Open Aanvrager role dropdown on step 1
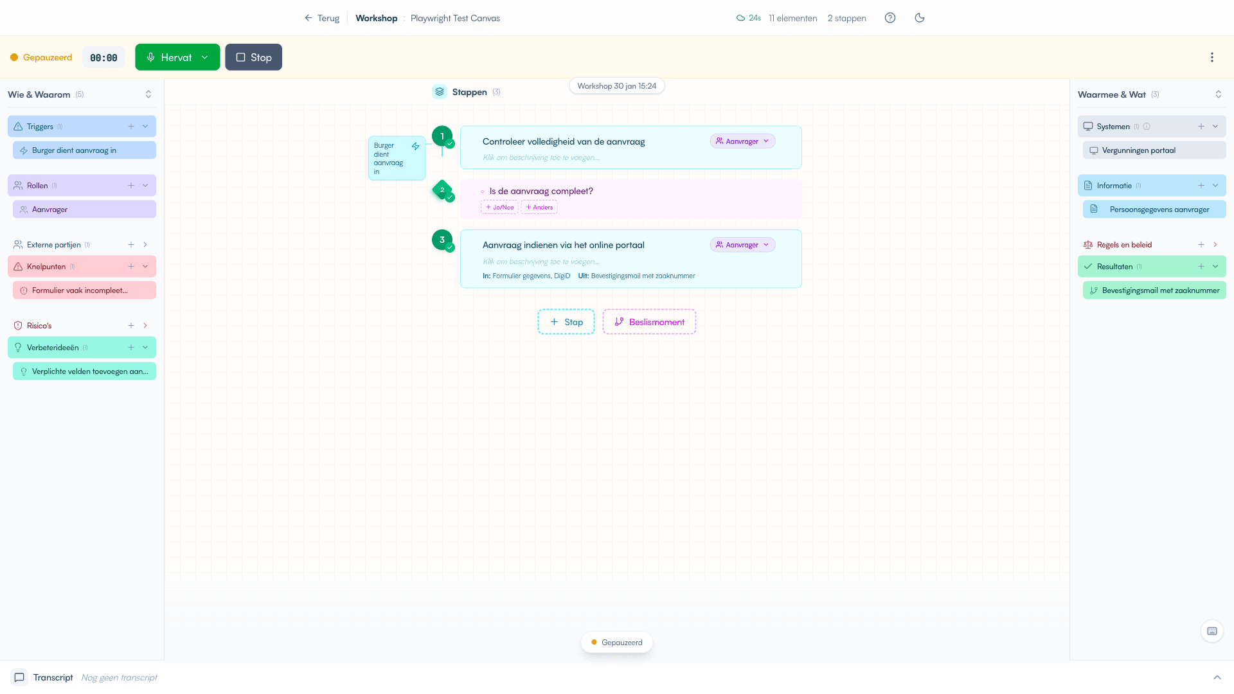The image size is (1234, 694). 742,141
